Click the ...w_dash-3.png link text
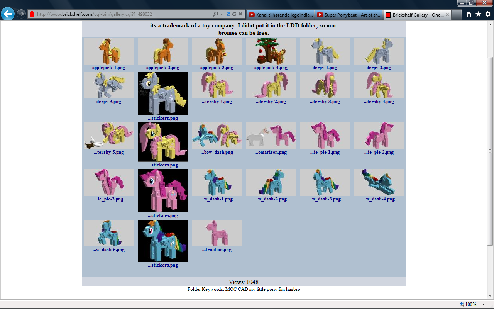The width and height of the screenshot is (494, 309). click(x=325, y=199)
